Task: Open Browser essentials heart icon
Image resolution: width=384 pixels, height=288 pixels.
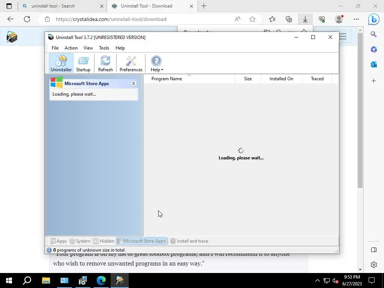Action: click(x=322, y=19)
